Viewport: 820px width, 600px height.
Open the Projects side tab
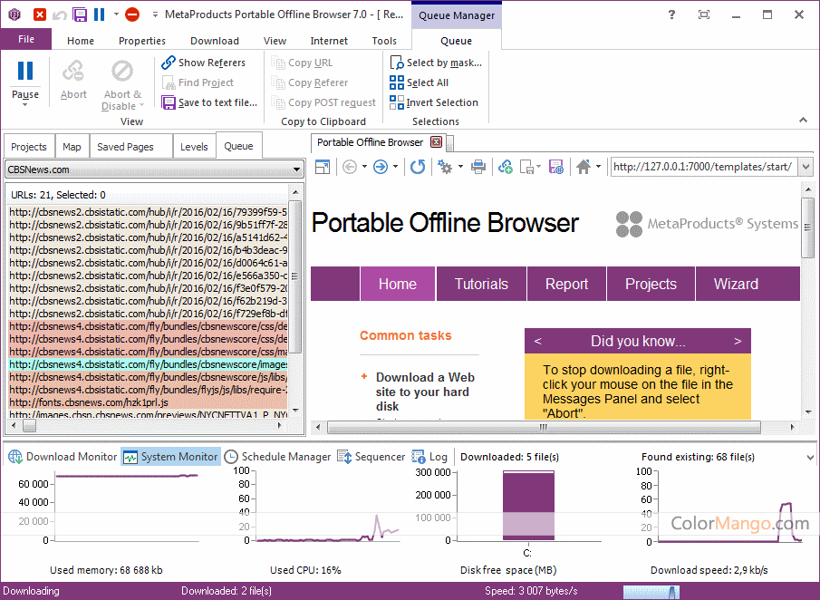(29, 147)
